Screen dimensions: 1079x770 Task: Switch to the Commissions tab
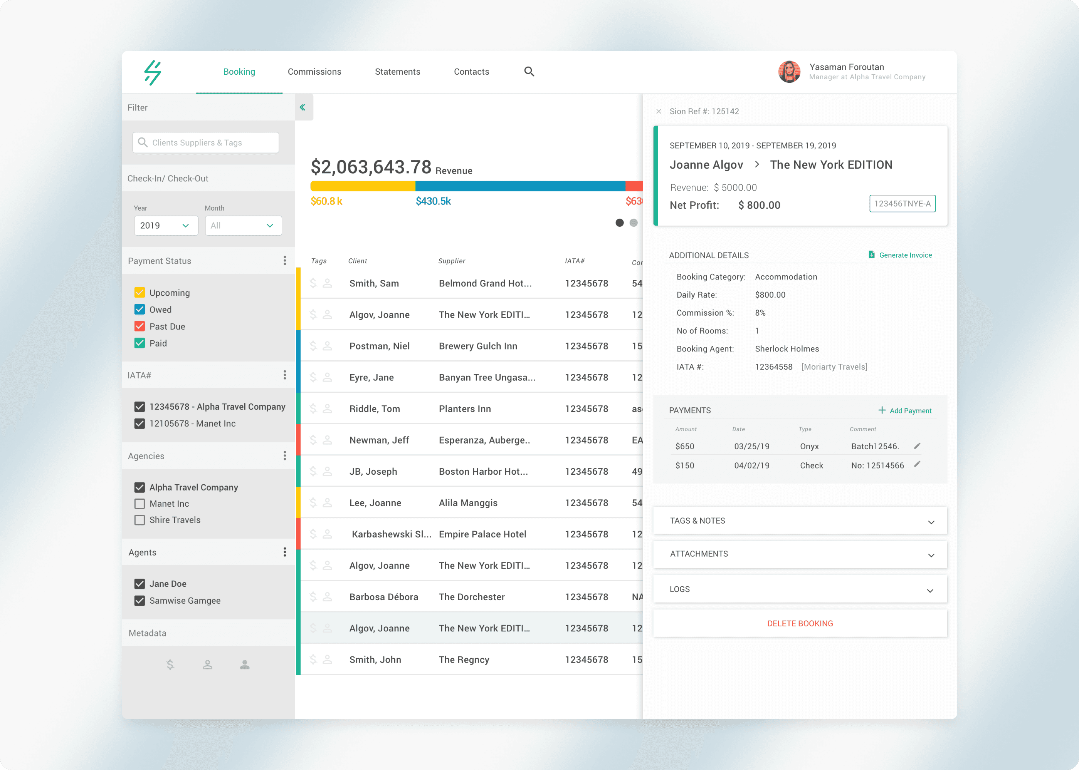[314, 72]
